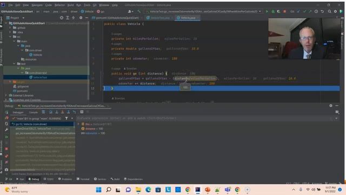Open Project panel gear options
This screenshot has height=195, width=346.
click(x=81, y=18)
